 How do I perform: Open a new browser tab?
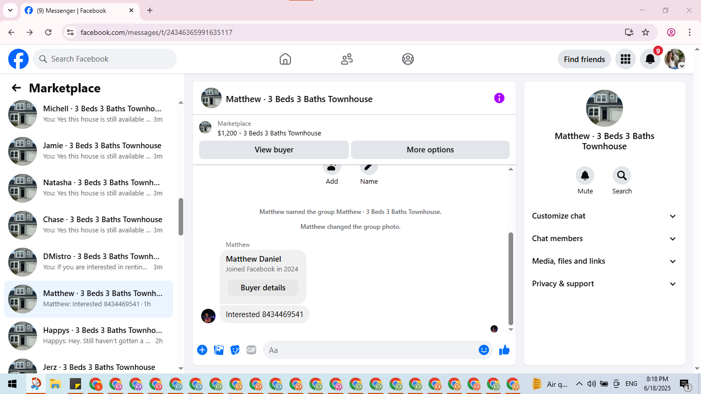(150, 10)
